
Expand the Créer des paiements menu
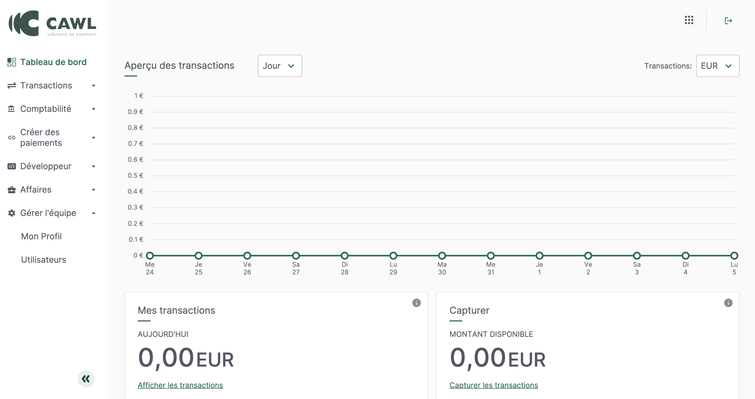point(94,138)
